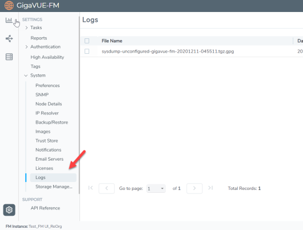The image size is (303, 230).
Task: Tick the select-all checkbox in table header
Action: [87, 41]
